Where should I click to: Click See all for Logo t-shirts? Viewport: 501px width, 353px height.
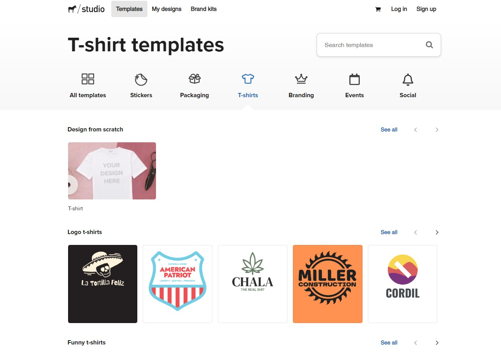[389, 232]
